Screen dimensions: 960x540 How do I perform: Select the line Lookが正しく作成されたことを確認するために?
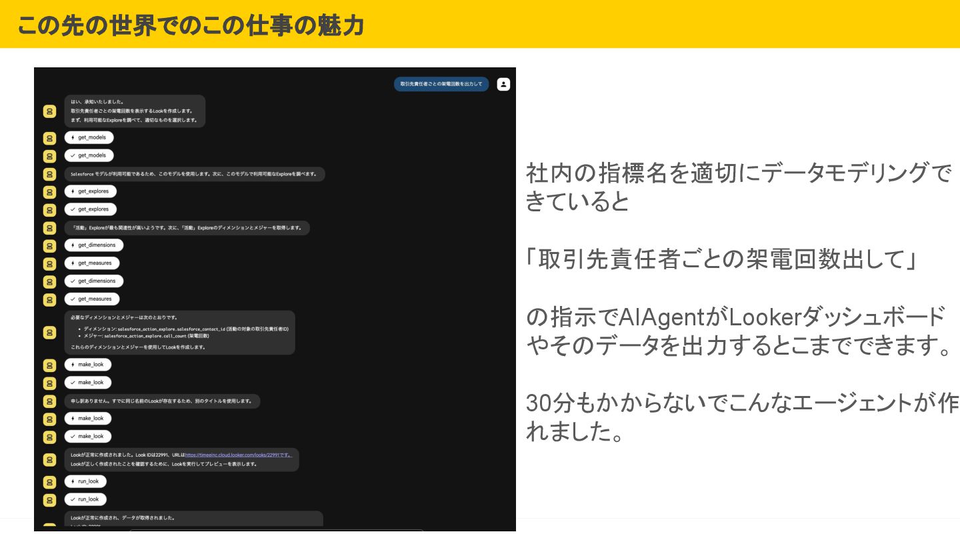(164, 464)
